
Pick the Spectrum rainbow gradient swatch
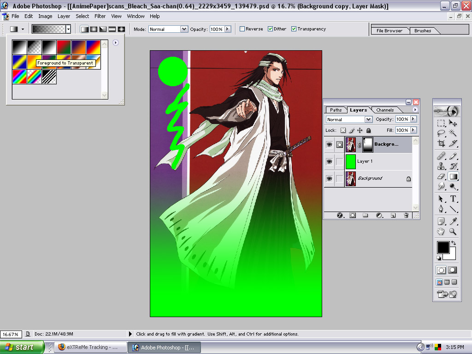(19, 77)
